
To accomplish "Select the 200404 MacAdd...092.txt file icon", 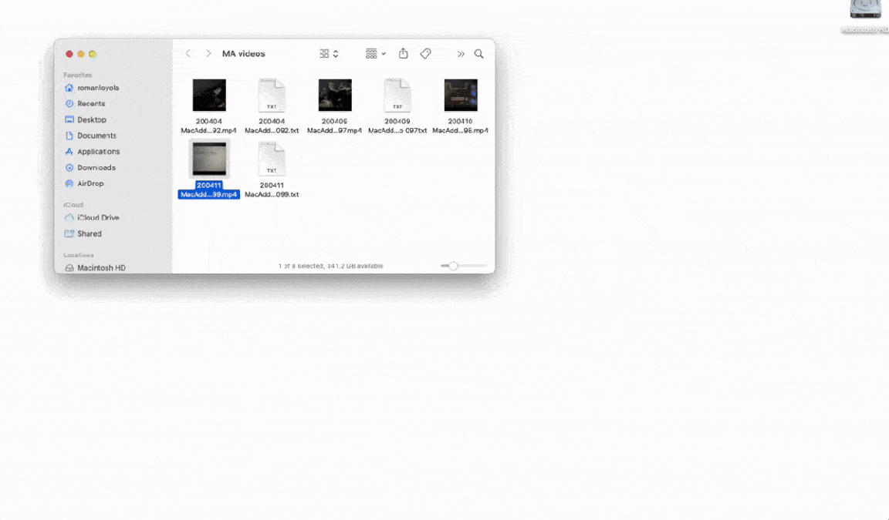I will pyautogui.click(x=272, y=95).
